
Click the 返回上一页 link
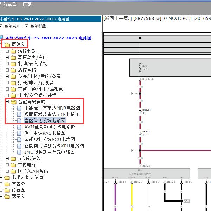pos(118,18)
